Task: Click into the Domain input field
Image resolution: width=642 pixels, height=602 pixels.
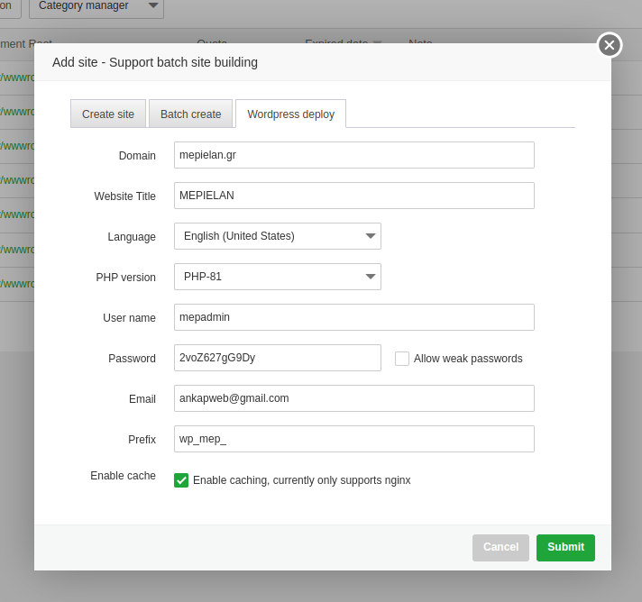Action: tap(354, 155)
